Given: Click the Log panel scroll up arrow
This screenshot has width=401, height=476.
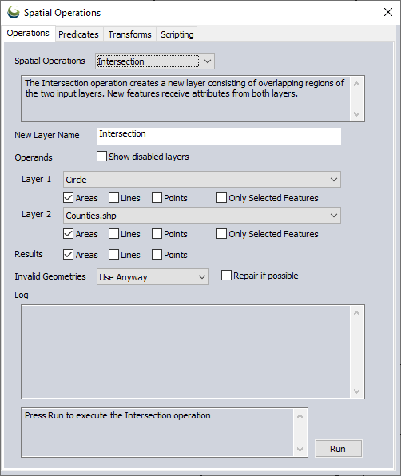Looking at the screenshot, I should (357, 313).
